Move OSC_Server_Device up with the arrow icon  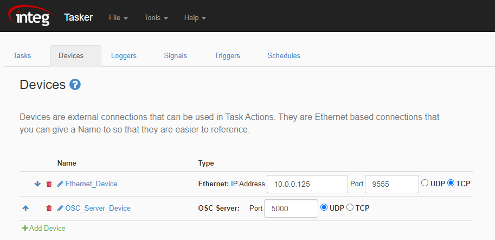pyautogui.click(x=25, y=209)
